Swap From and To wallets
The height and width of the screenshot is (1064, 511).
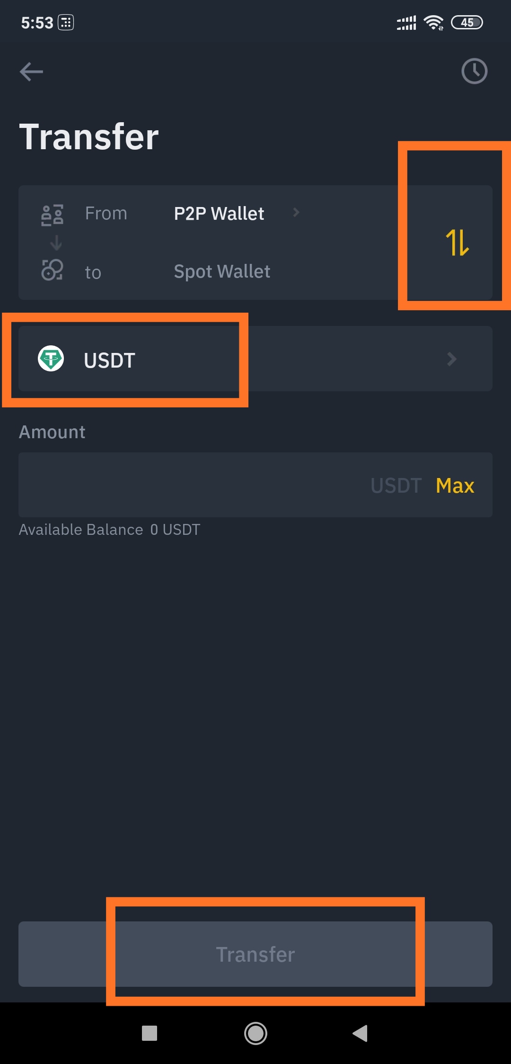pos(457,243)
